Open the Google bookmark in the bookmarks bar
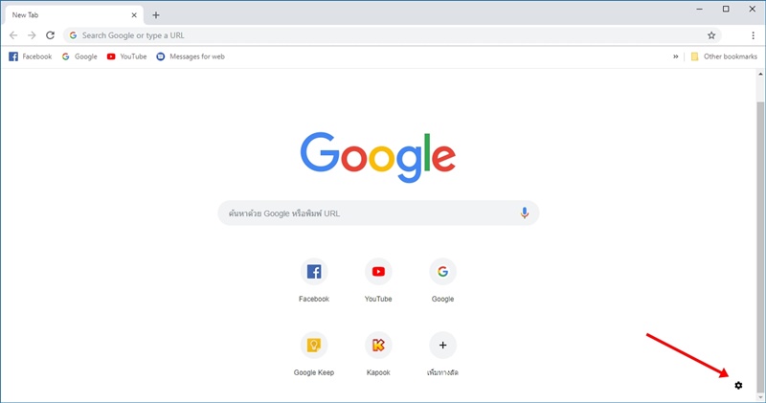Image resolution: width=766 pixels, height=403 pixels. [x=79, y=56]
